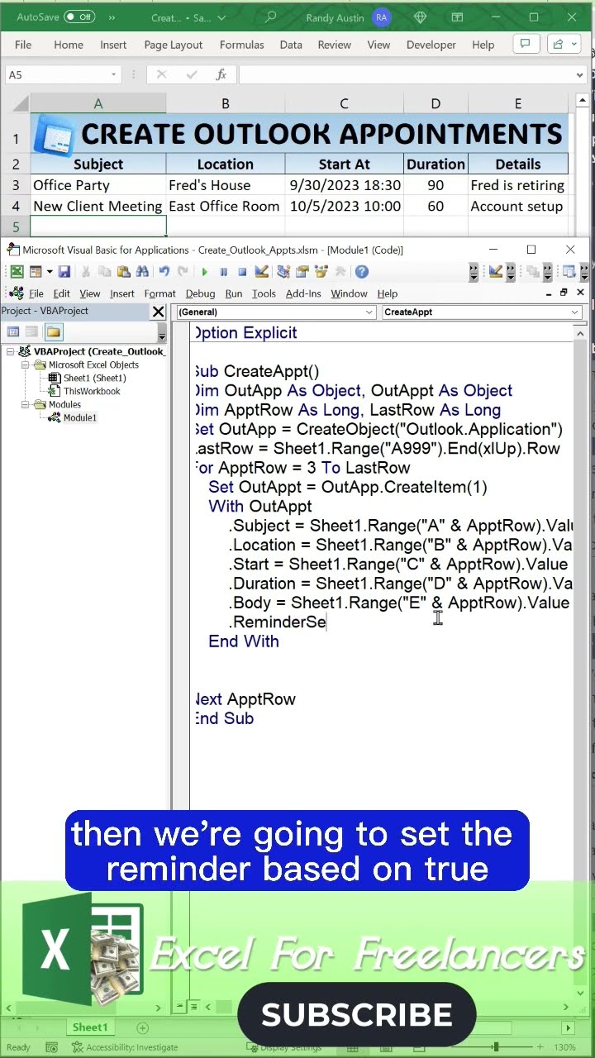The width and height of the screenshot is (595, 1058).
Task: Select ThisWorkbook in project tree
Action: pos(92,391)
